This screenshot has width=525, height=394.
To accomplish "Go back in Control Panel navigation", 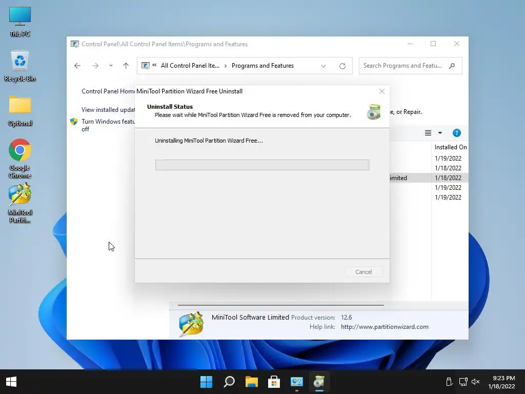I will point(77,66).
